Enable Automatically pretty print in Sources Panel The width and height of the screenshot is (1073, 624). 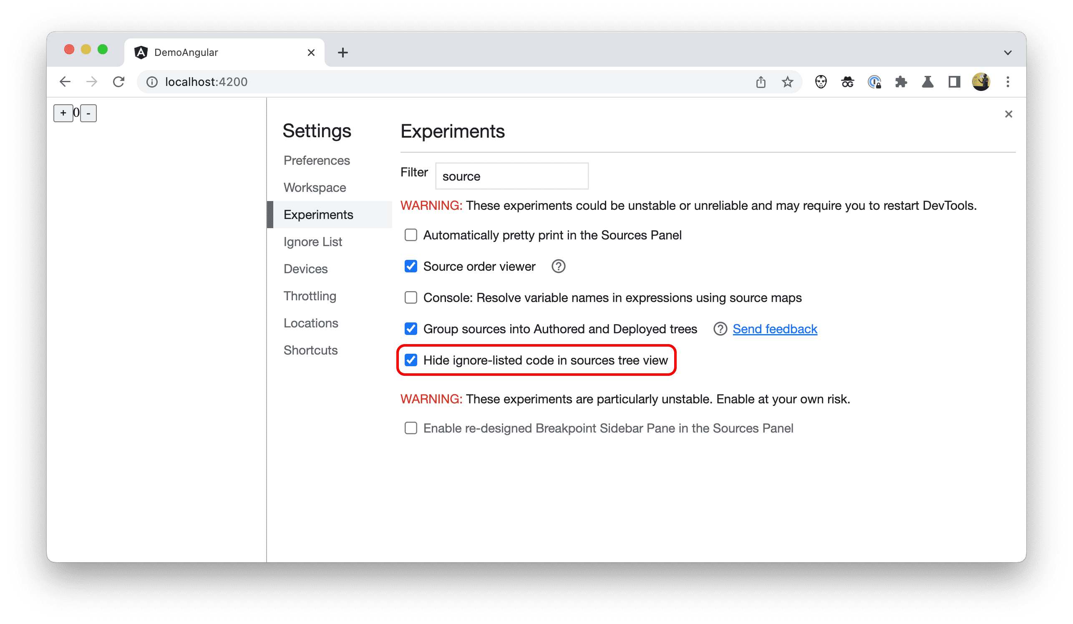411,236
